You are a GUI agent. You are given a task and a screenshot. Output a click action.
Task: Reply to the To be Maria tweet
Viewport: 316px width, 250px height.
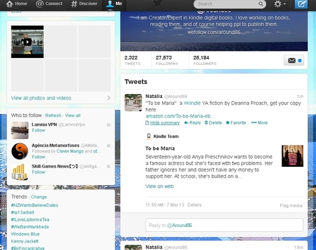(x=192, y=123)
